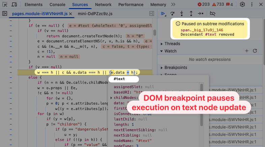
Task: Refresh watch expressions
Action: [255, 51]
